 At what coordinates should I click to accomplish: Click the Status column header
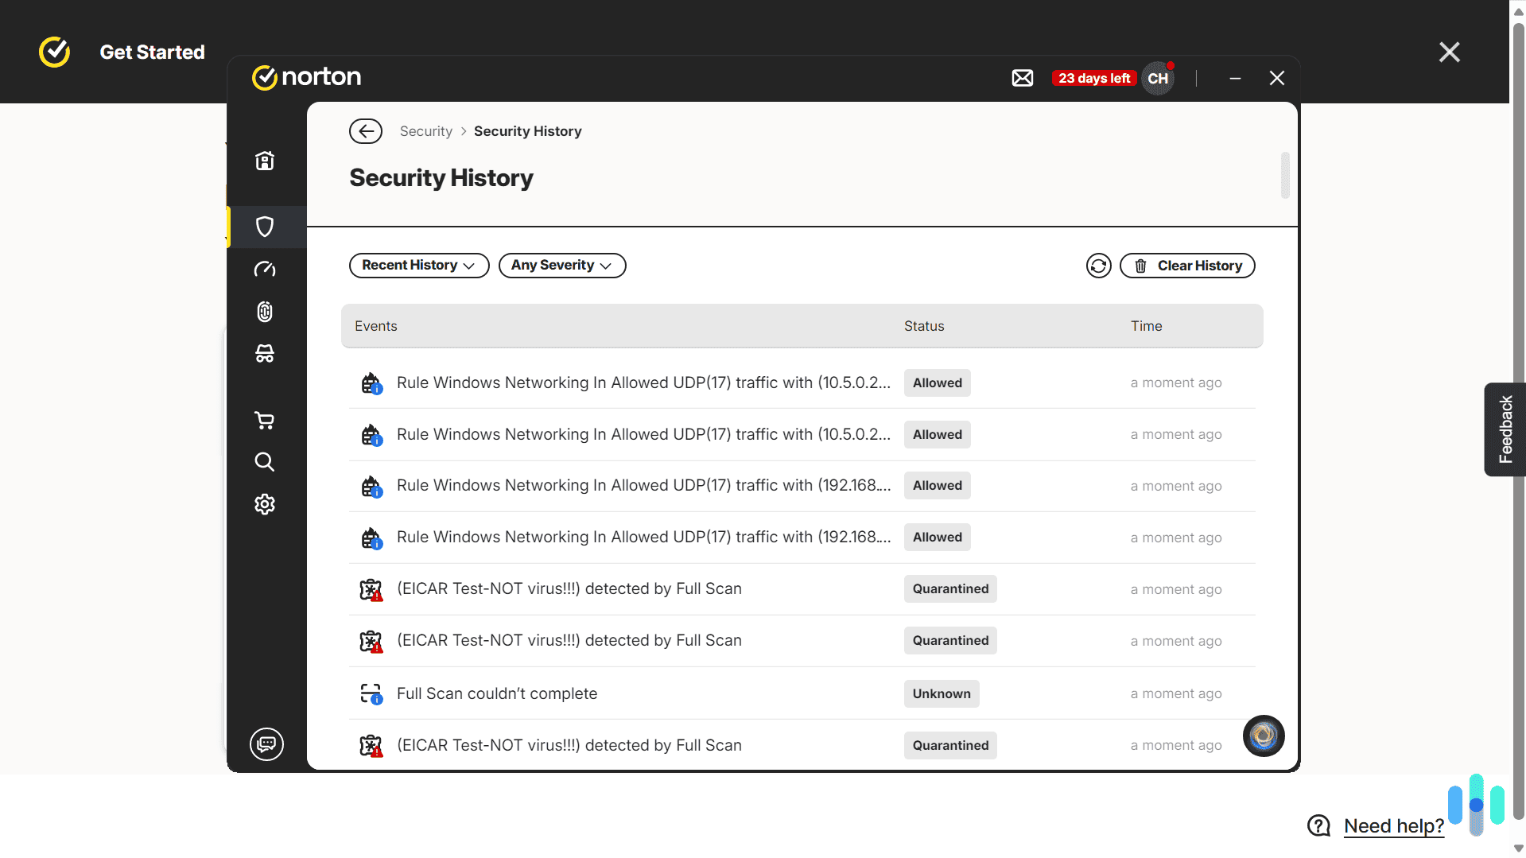[924, 326]
